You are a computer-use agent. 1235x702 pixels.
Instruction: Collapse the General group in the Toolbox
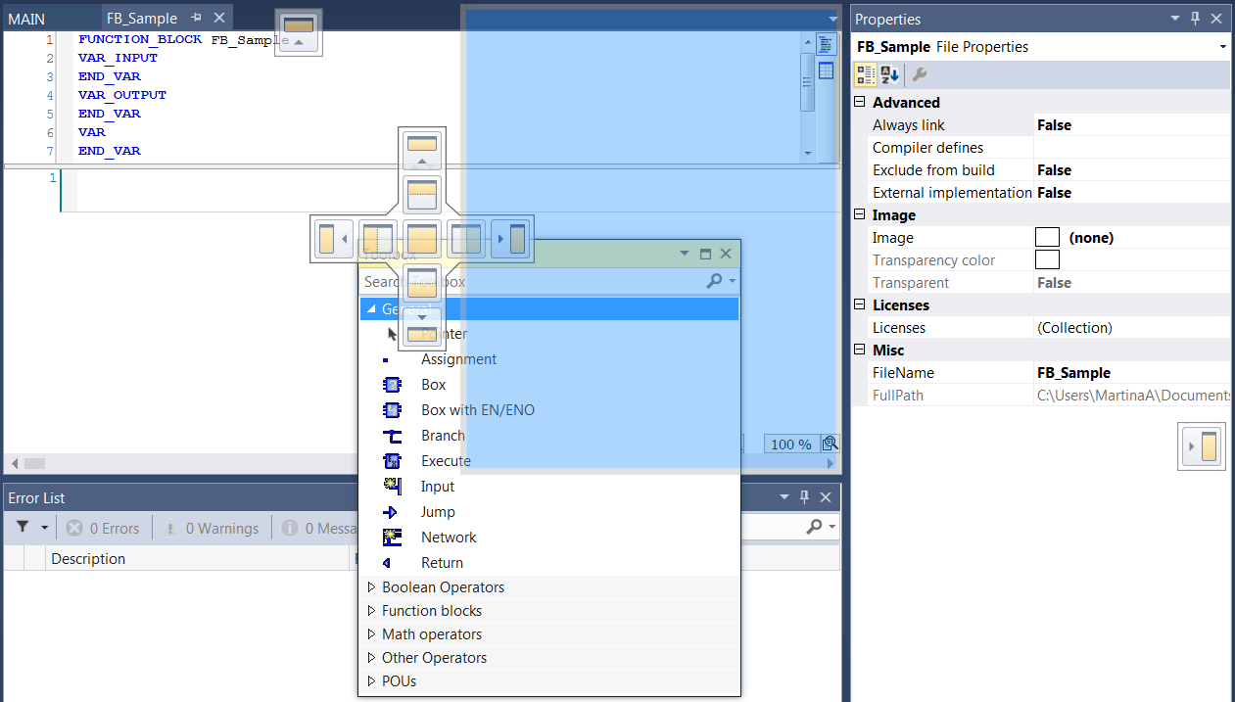[370, 308]
